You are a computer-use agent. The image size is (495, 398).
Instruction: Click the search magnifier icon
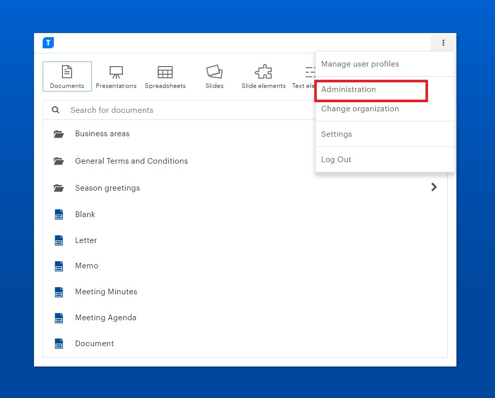point(55,110)
